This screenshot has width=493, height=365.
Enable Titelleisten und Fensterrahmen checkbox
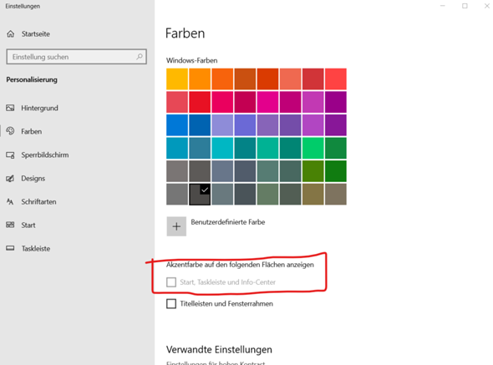coord(171,304)
